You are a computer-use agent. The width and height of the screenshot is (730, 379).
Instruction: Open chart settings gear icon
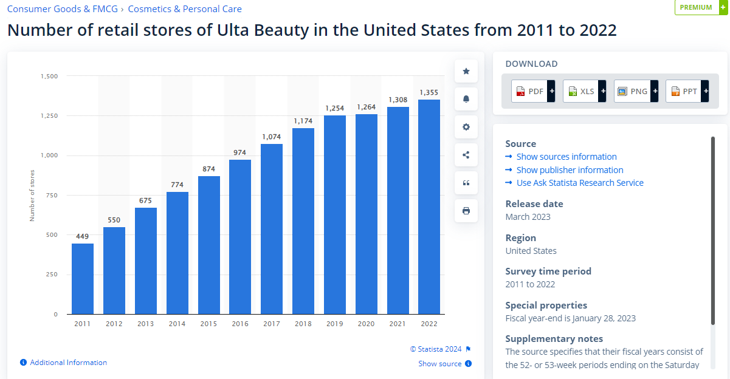(466, 127)
